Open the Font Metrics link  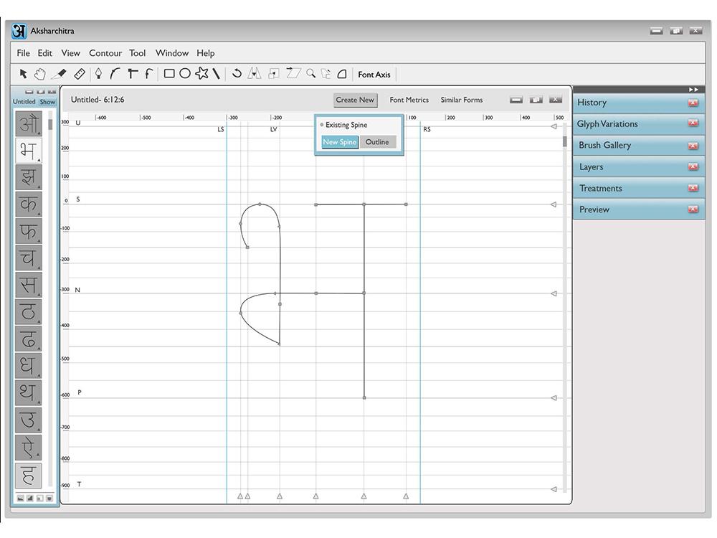(x=409, y=100)
